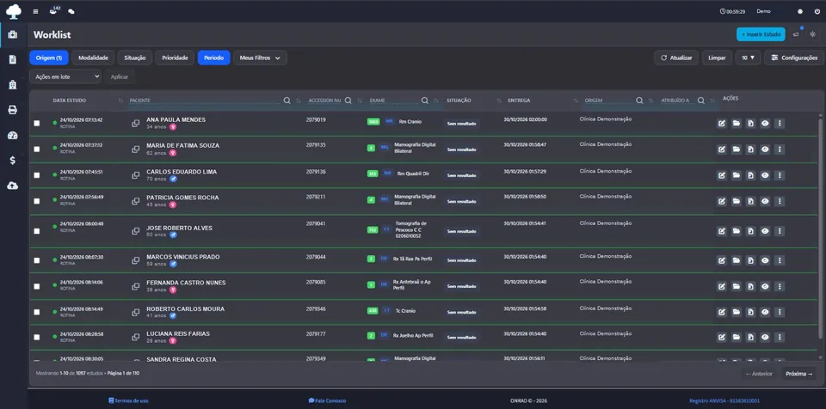
Task: Expand the Meus Filtros dropdown
Action: (x=260, y=58)
